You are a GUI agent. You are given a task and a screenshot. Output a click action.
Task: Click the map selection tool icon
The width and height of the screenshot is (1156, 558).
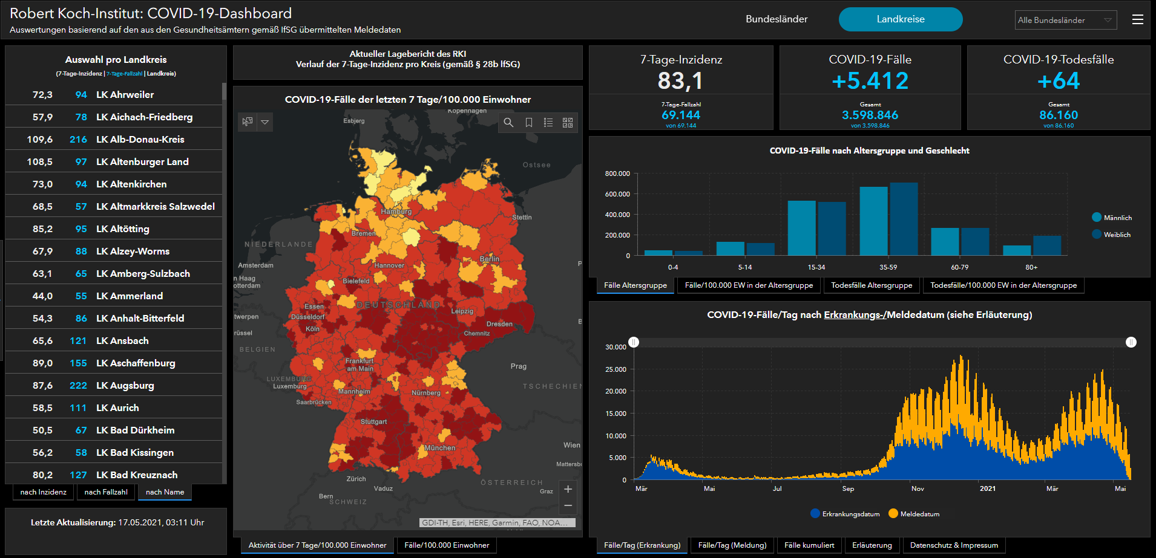(x=248, y=122)
